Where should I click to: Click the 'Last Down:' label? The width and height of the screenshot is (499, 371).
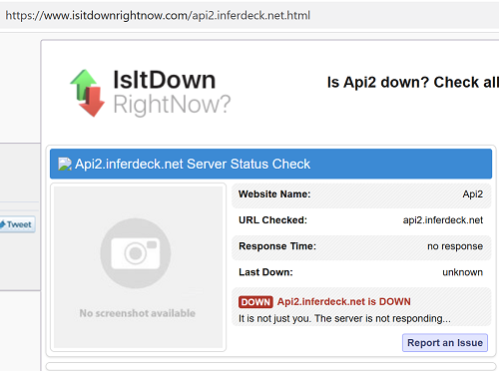point(265,272)
